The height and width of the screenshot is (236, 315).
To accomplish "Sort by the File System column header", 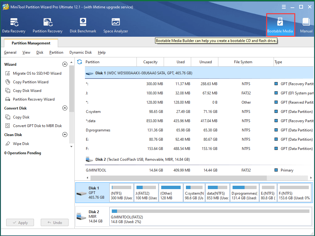I will tap(246, 62).
